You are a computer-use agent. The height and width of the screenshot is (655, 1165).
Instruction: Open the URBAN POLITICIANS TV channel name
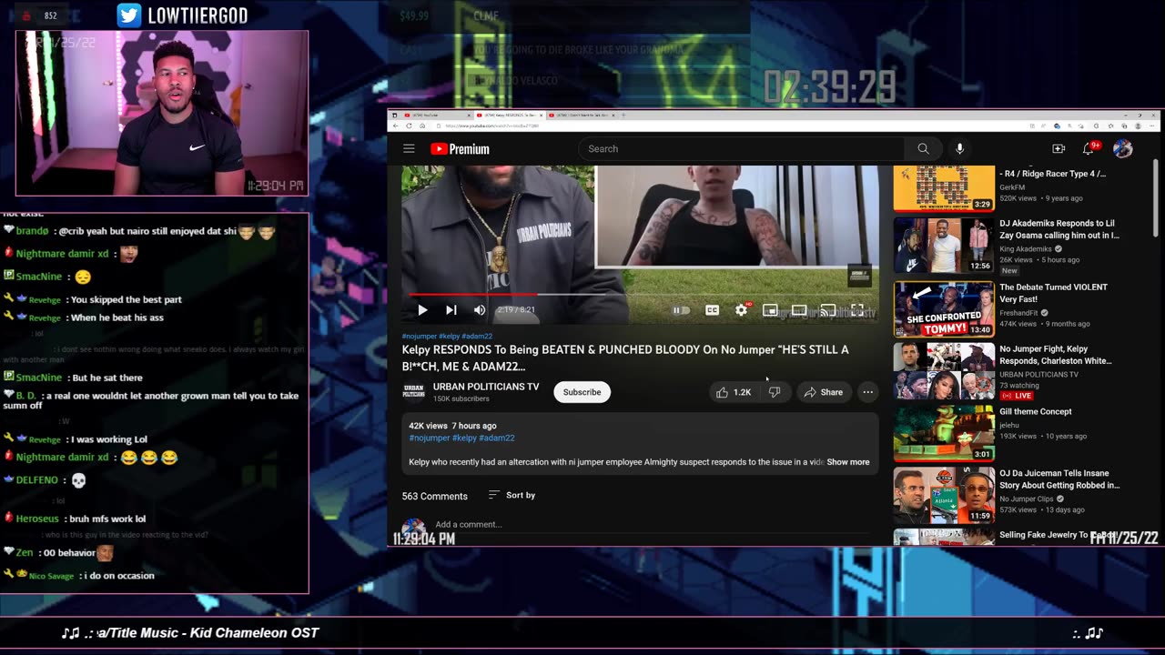point(486,387)
